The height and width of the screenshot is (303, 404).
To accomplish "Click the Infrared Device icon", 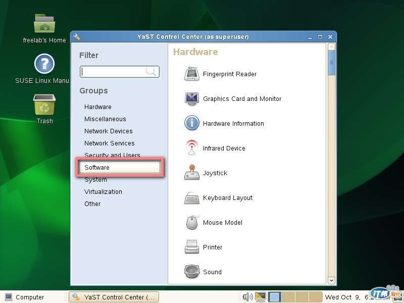I will click(192, 147).
